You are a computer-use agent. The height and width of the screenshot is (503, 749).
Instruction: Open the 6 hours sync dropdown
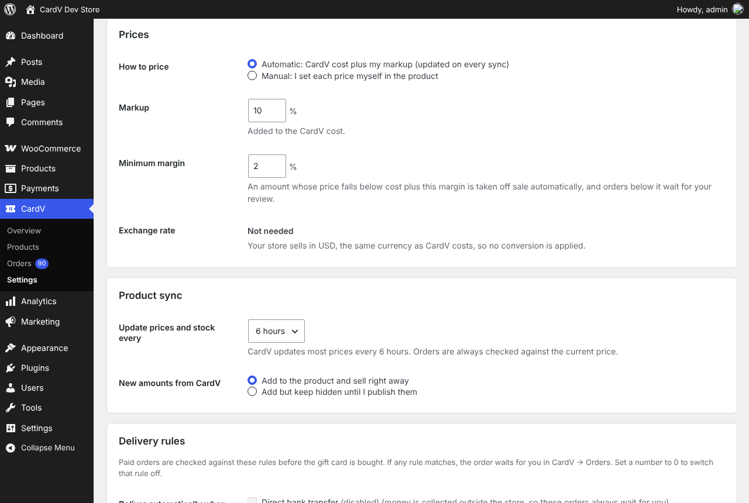tap(276, 331)
